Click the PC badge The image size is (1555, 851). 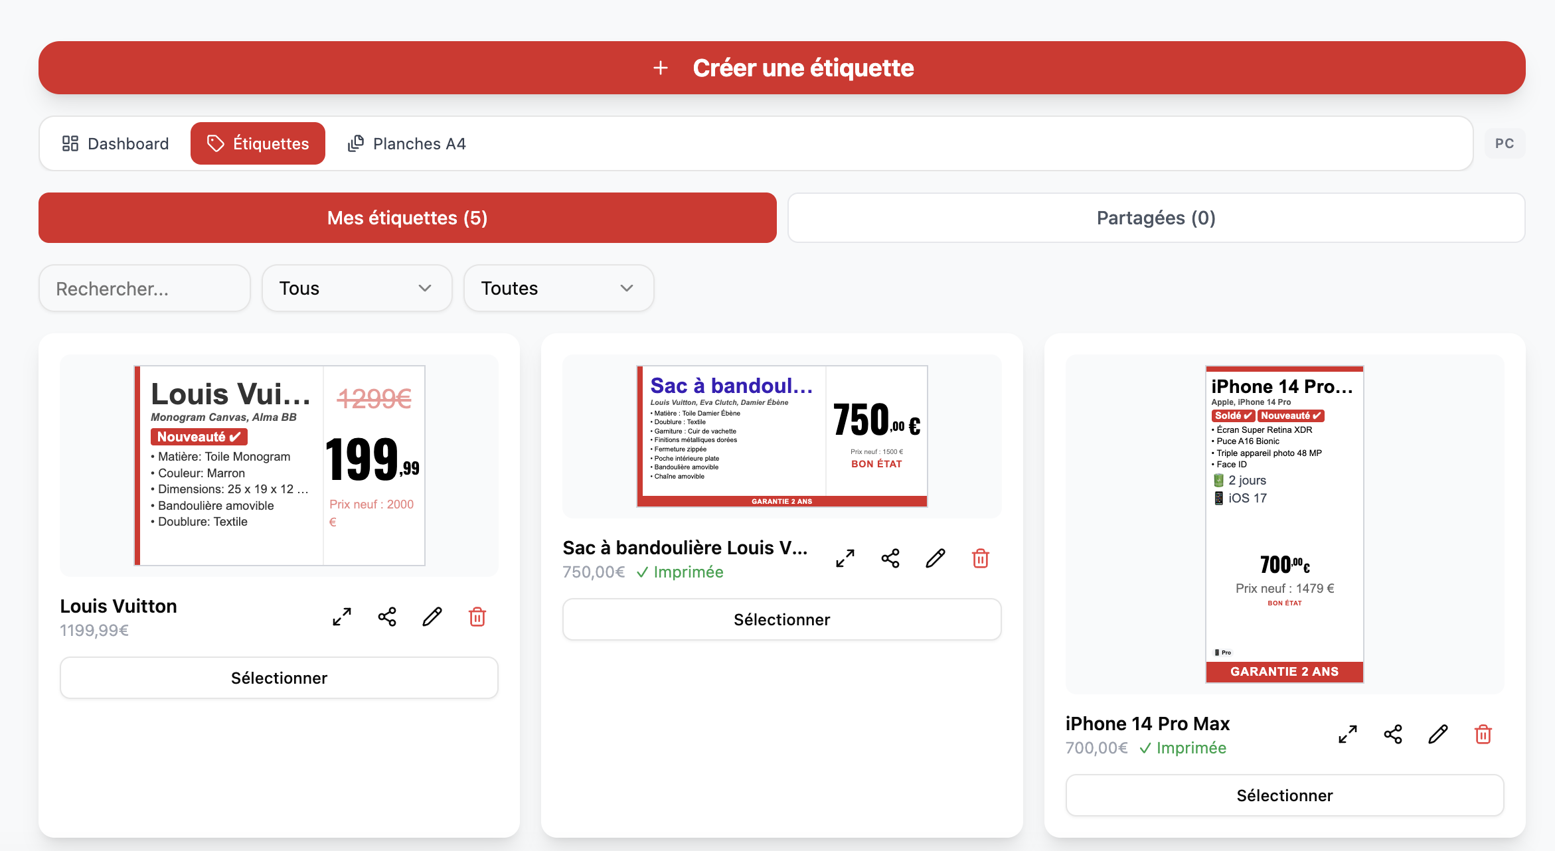tap(1505, 143)
